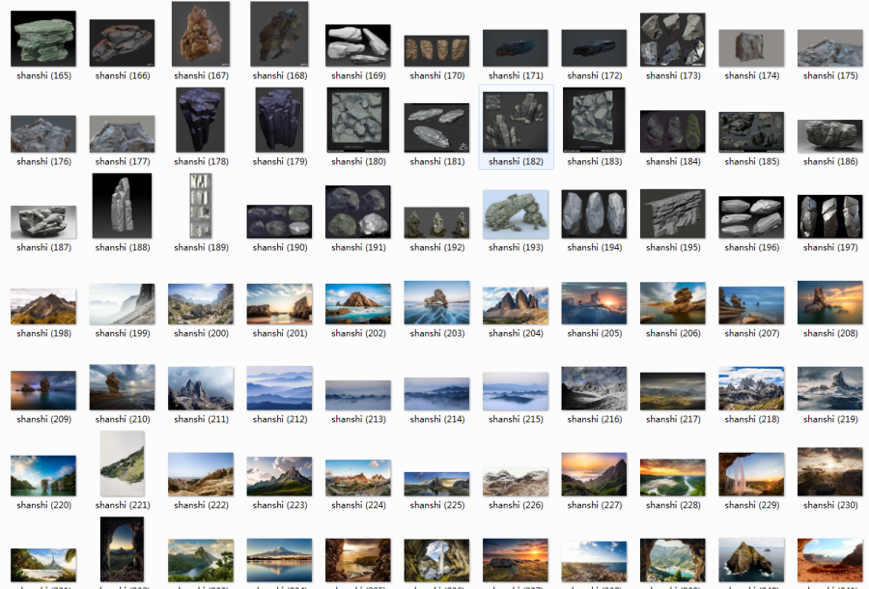Select the shanshi (165) green rock thumbnail
The image size is (869, 589).
pos(43,39)
